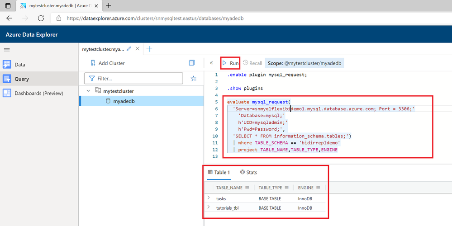Collapse all in cluster pane icon
452x226 pixels.
[192, 63]
